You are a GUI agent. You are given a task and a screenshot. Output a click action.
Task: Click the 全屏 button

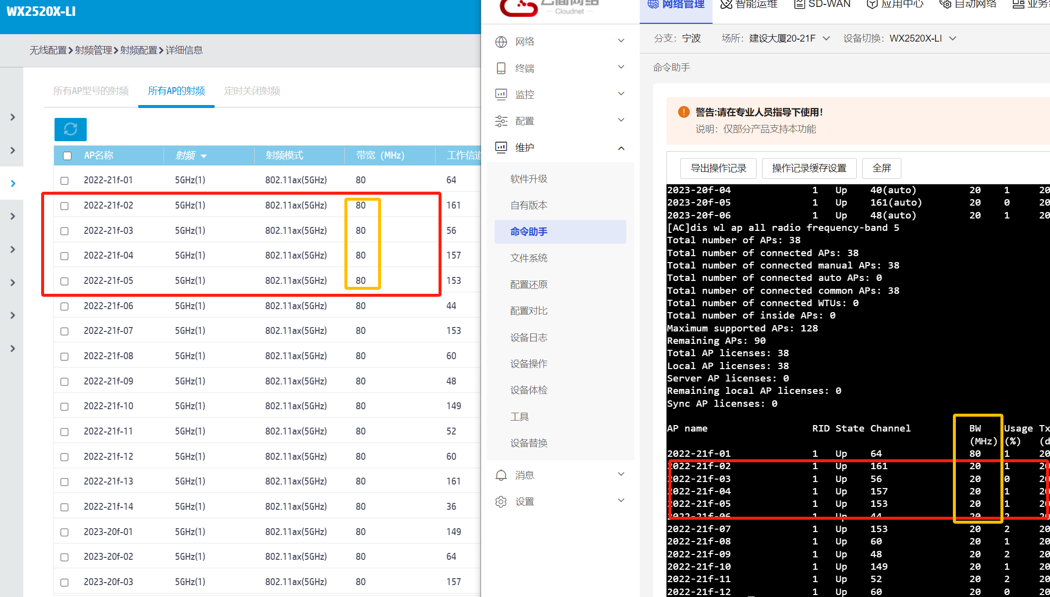tap(881, 168)
